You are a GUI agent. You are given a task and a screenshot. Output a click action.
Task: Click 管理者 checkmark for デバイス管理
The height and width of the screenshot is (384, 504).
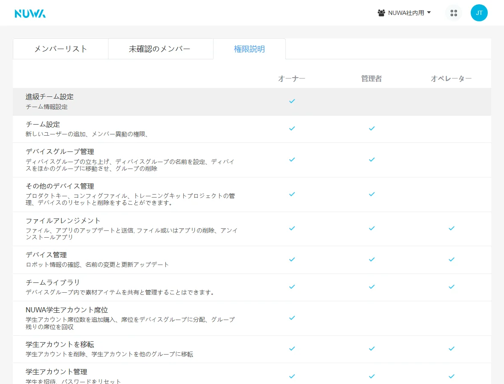pyautogui.click(x=372, y=259)
